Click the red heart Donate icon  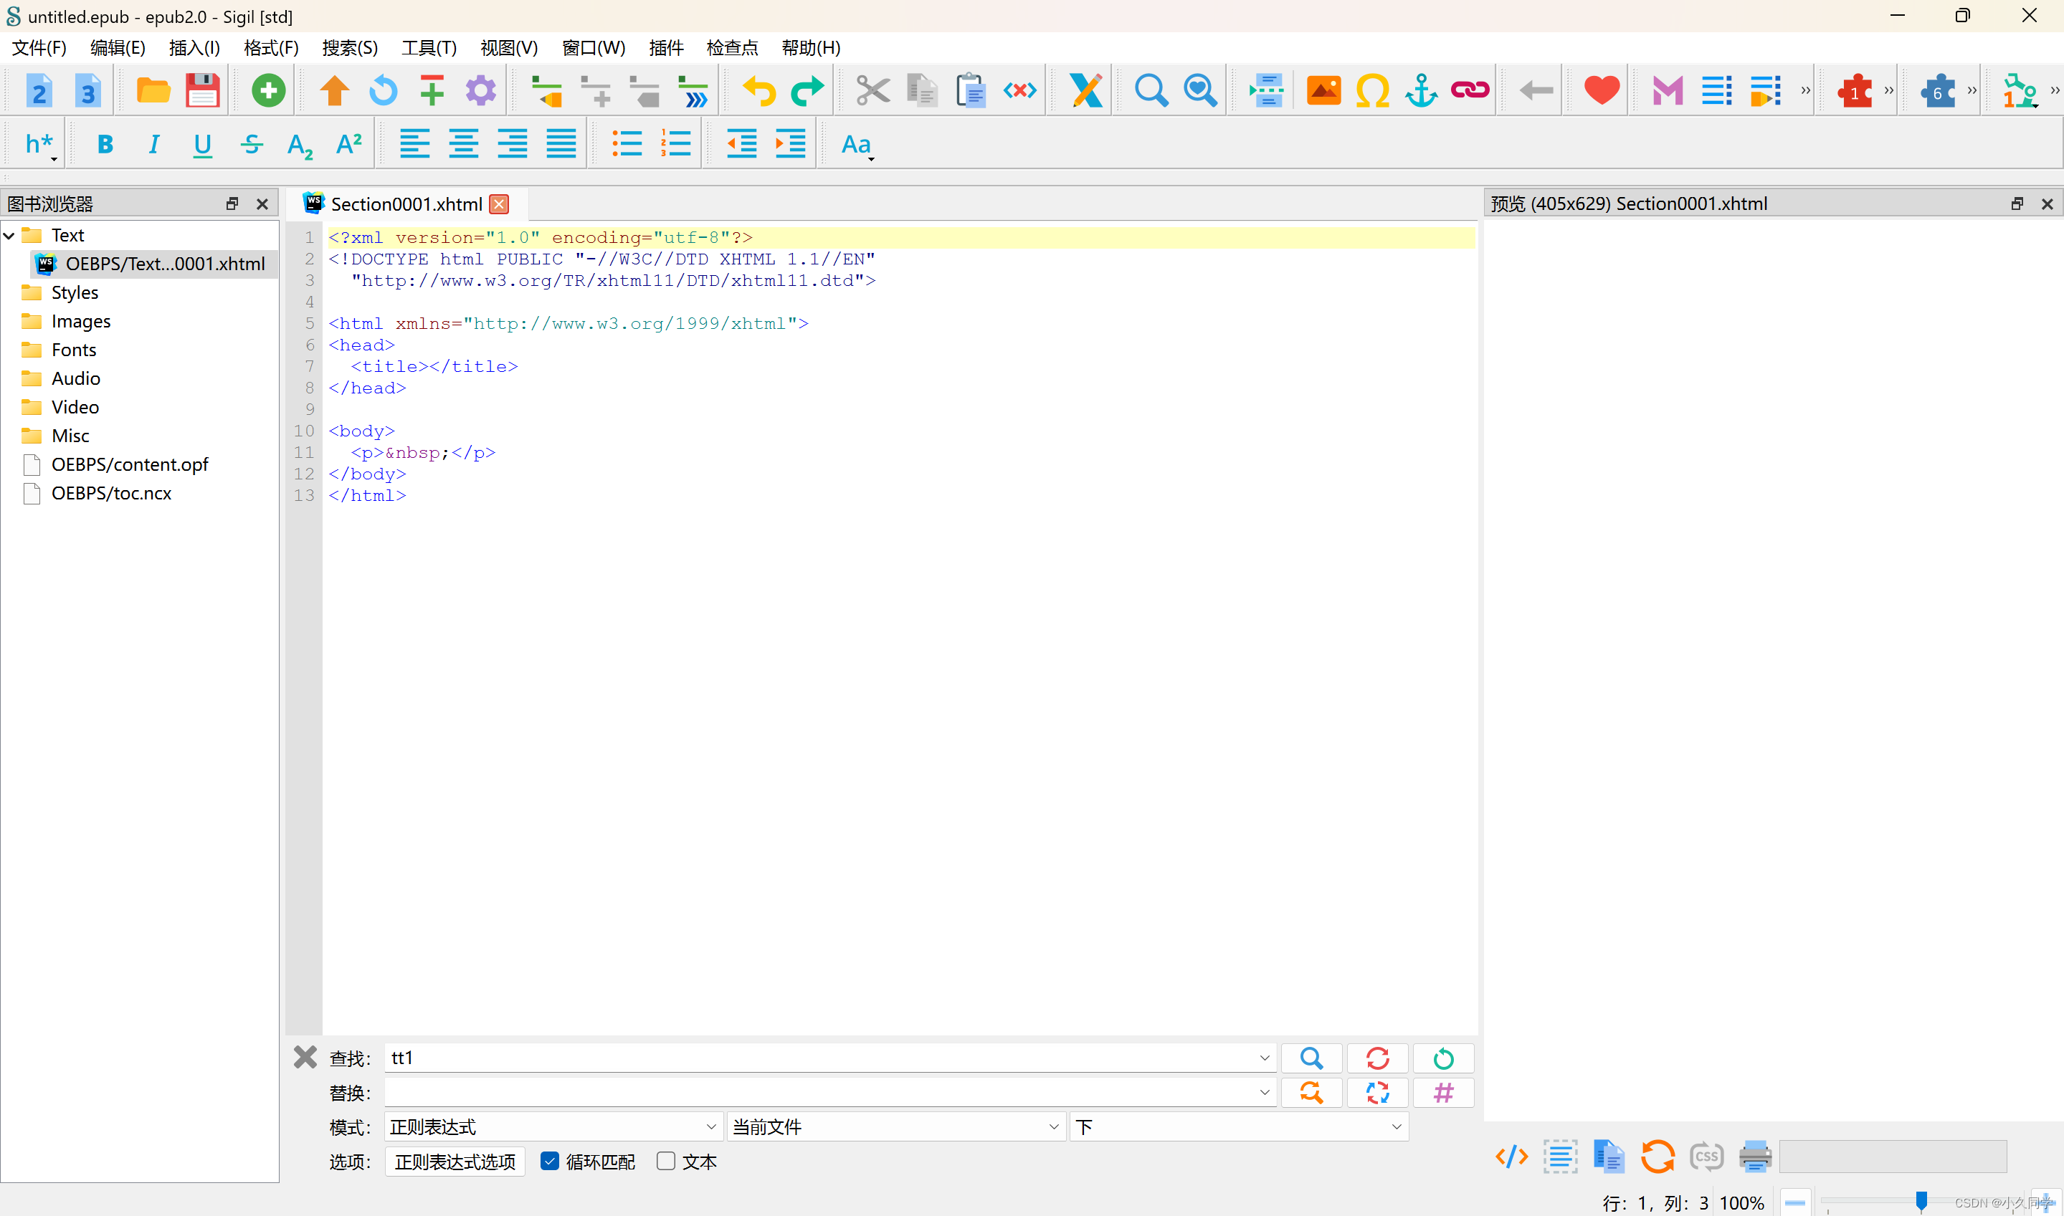[x=1601, y=90]
